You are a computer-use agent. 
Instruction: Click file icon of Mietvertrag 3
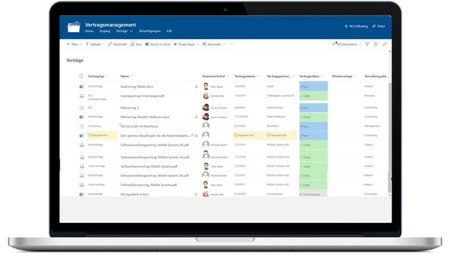click(x=82, y=107)
